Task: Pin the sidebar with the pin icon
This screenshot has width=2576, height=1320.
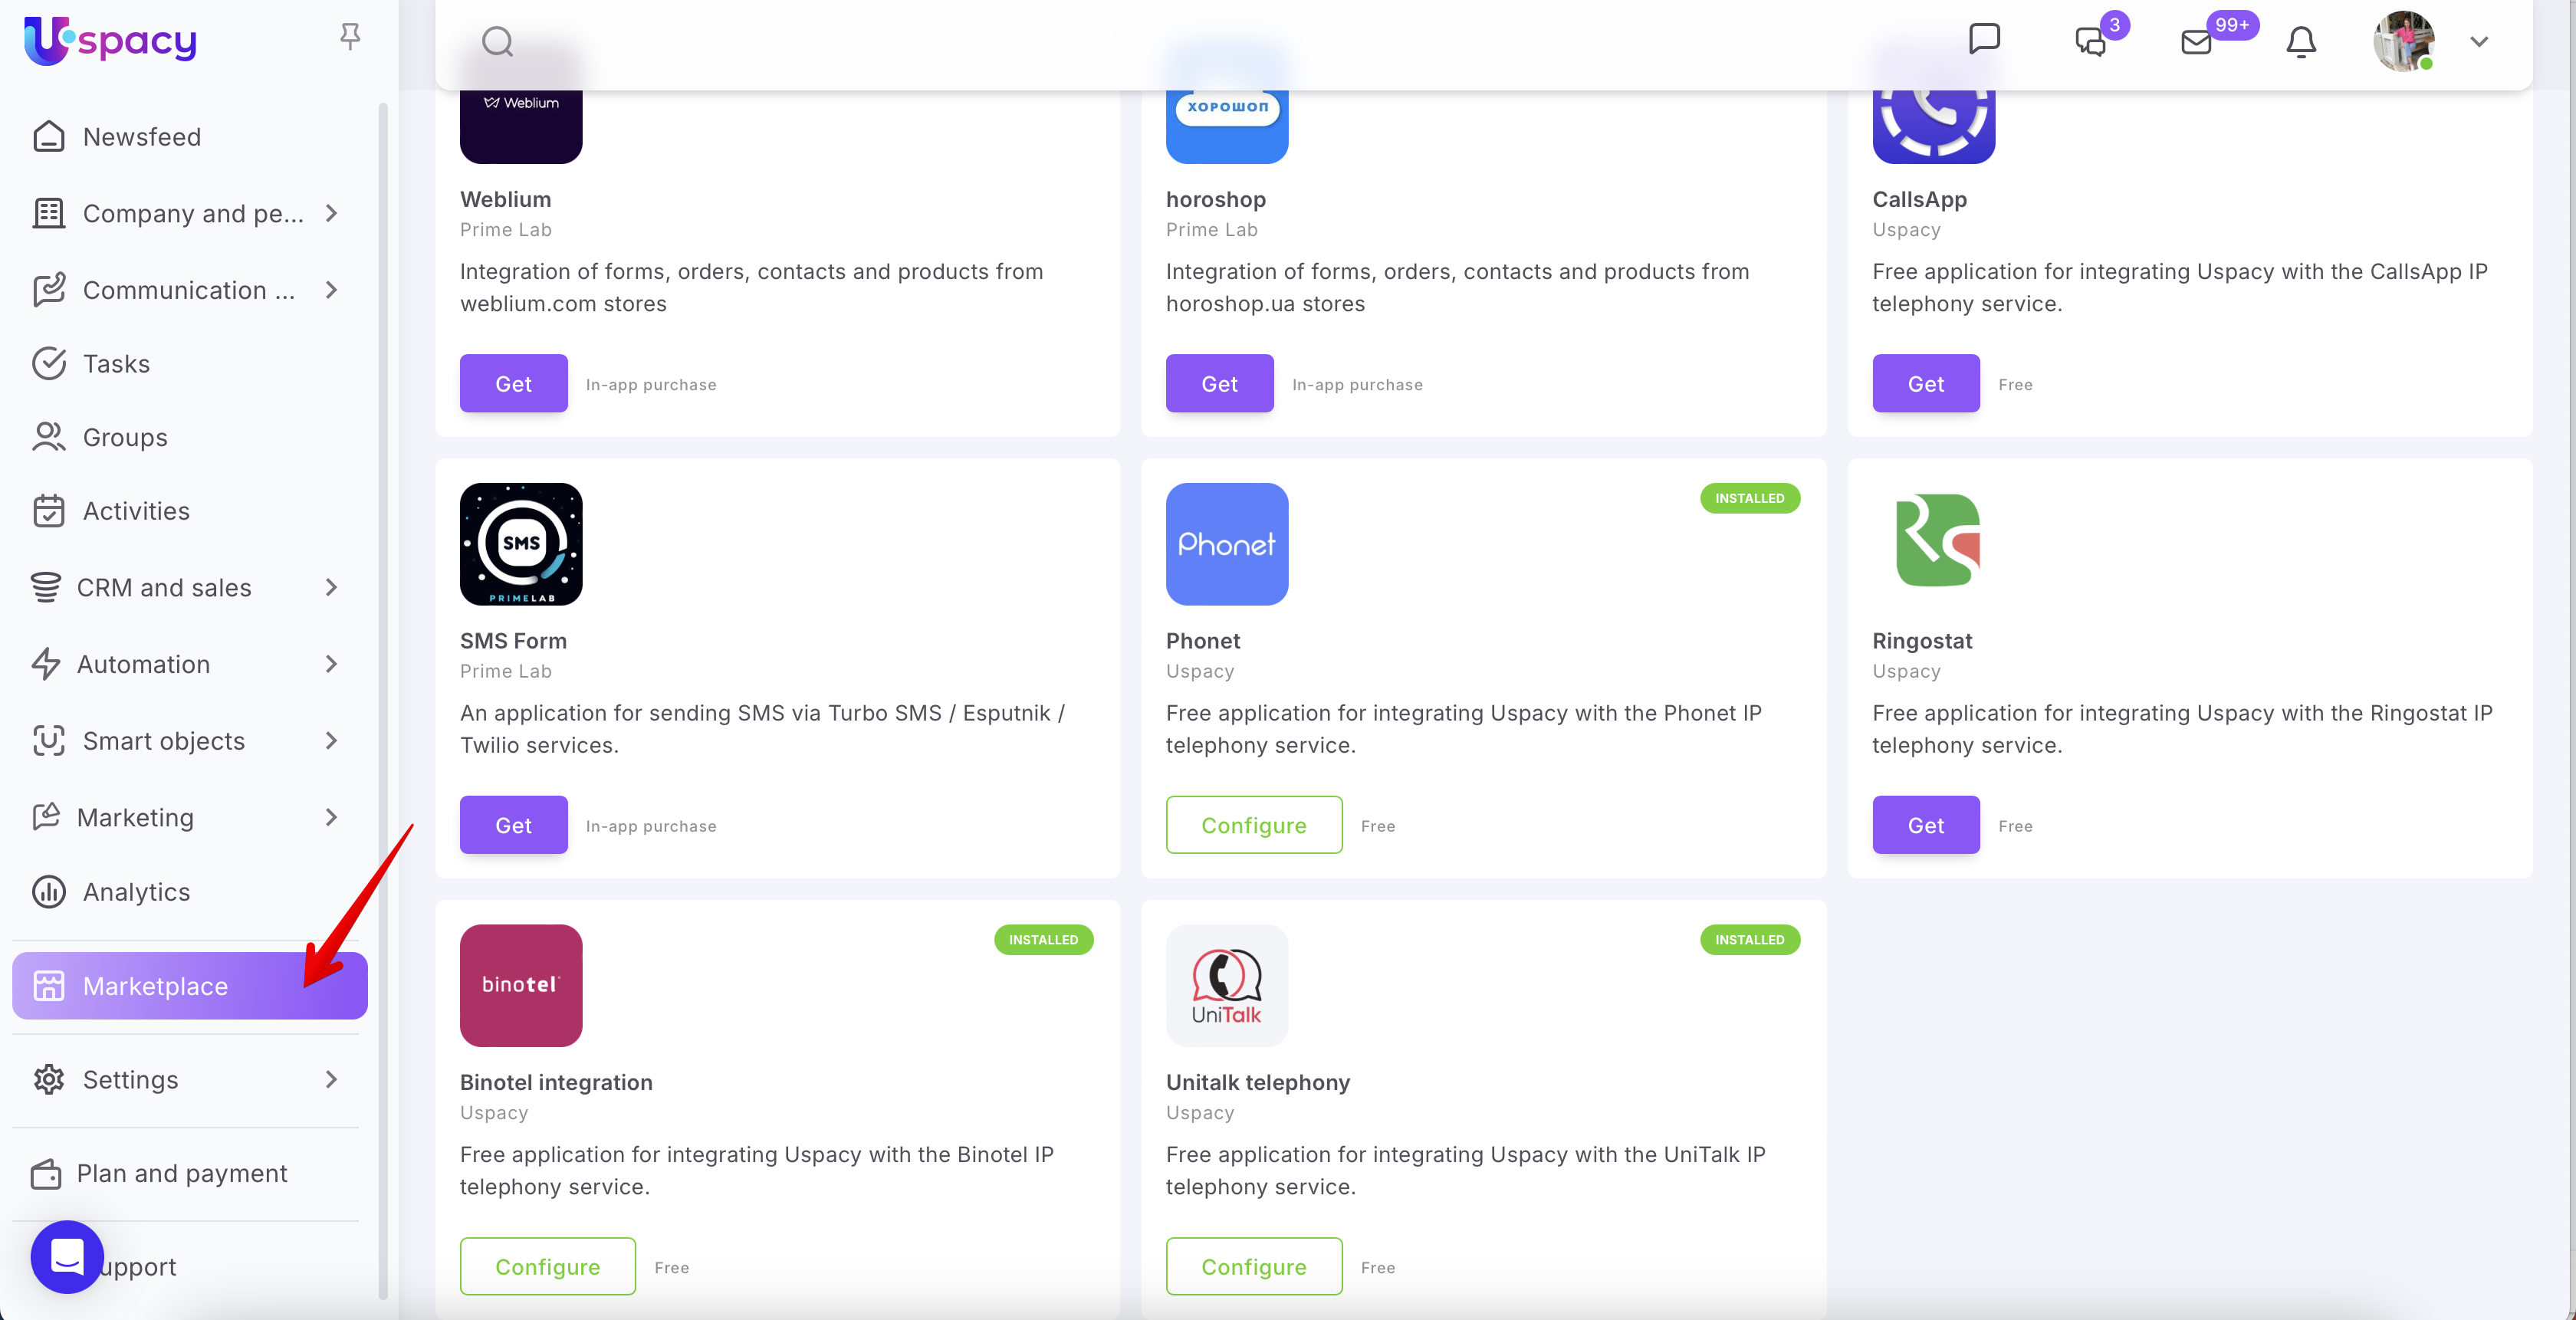Action: point(349,37)
